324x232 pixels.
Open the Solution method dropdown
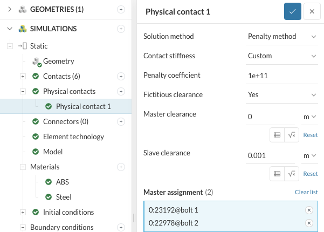(x=282, y=37)
